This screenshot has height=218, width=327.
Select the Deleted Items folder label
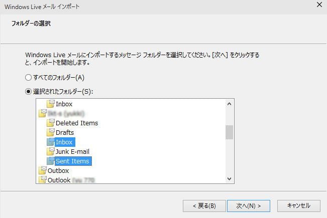point(77,123)
